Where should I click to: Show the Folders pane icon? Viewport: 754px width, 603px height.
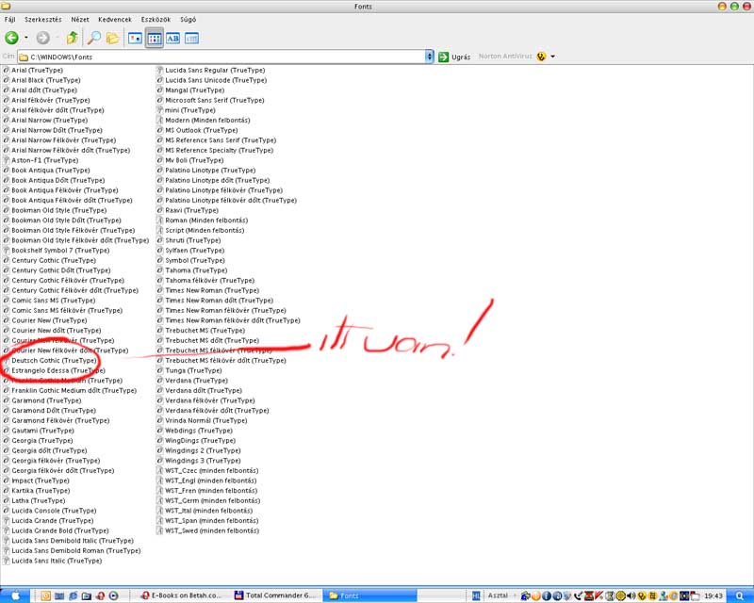113,38
